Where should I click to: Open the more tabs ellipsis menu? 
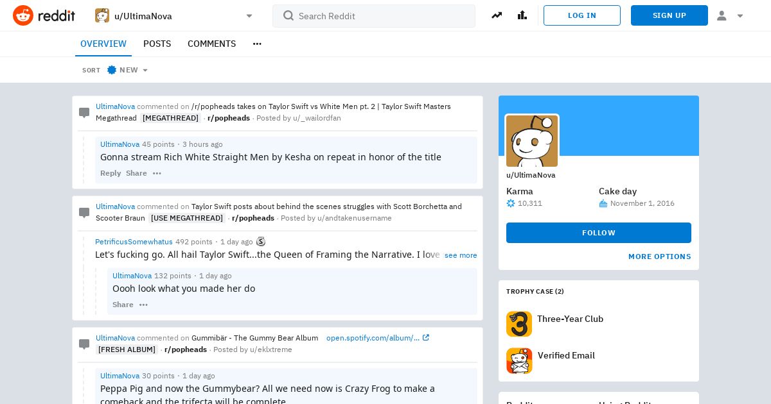click(x=257, y=44)
